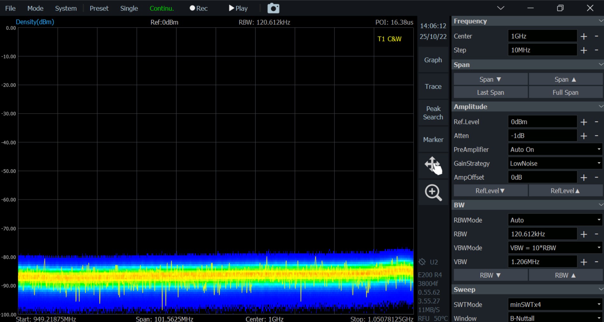Click the camera screenshot icon
Image resolution: width=604 pixels, height=322 pixels.
coord(273,8)
